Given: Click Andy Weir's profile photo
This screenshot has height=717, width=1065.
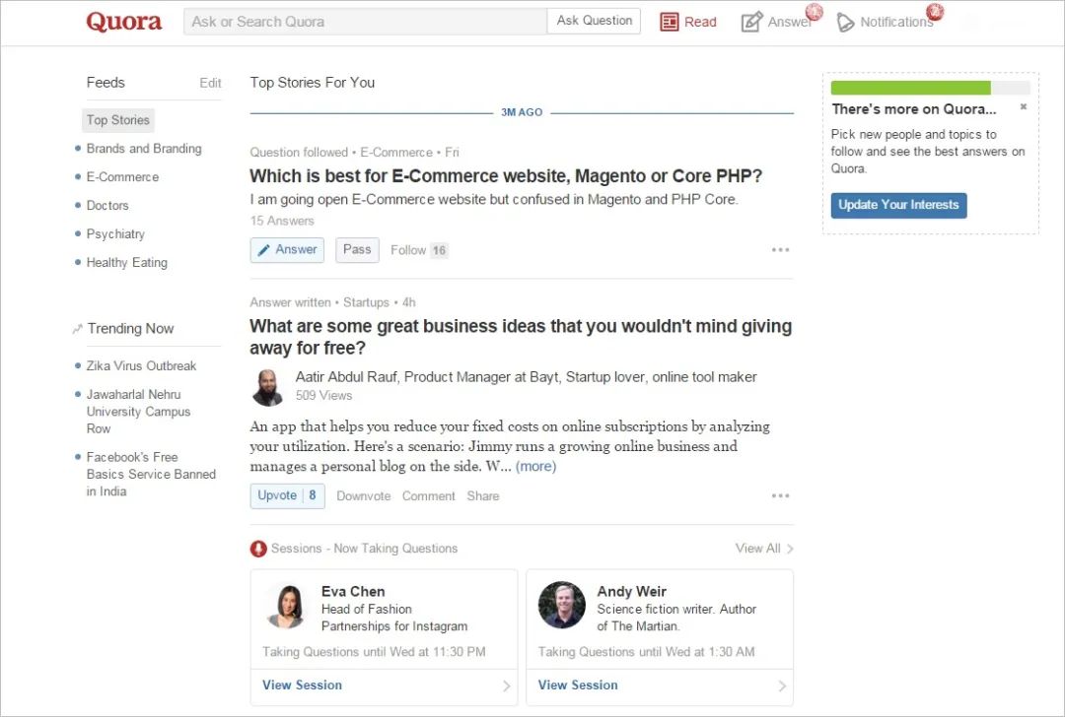Looking at the screenshot, I should pyautogui.click(x=562, y=605).
